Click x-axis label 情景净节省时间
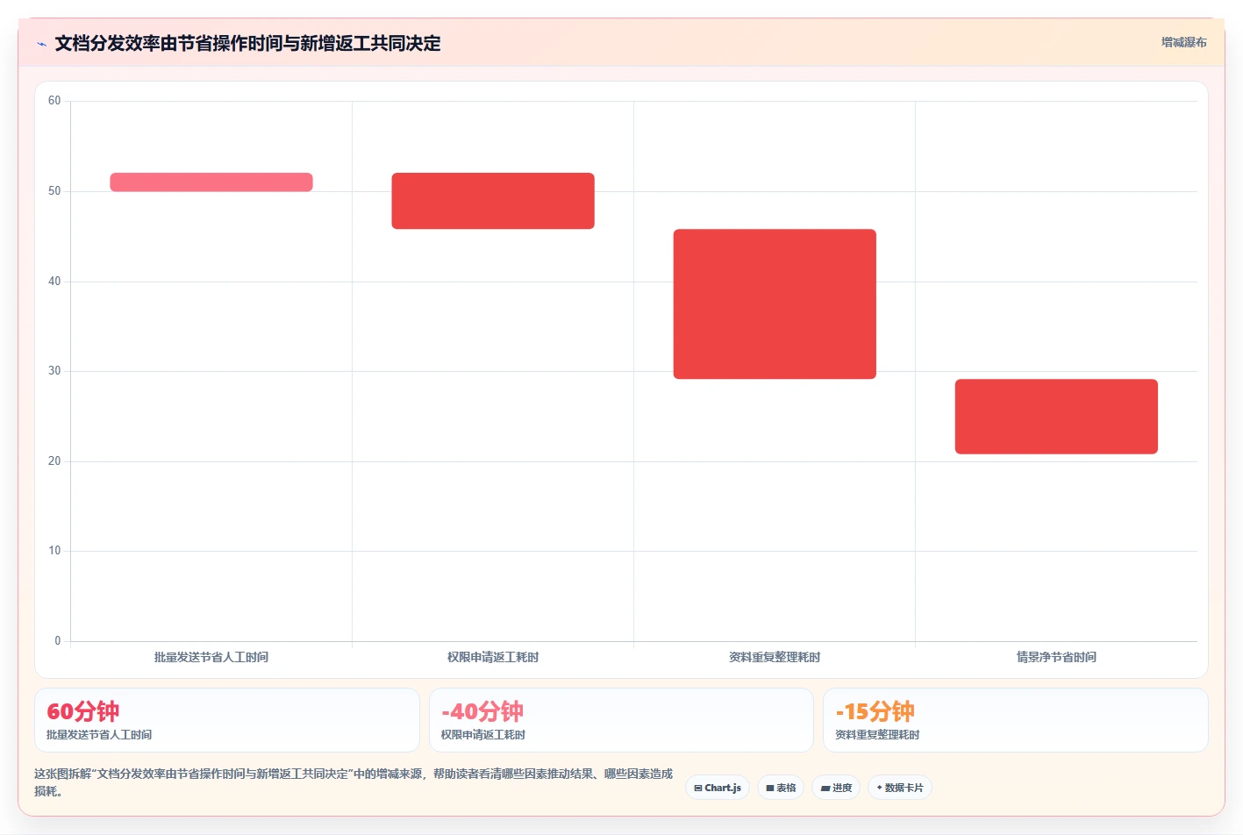This screenshot has height=835, width=1243. 1056,657
